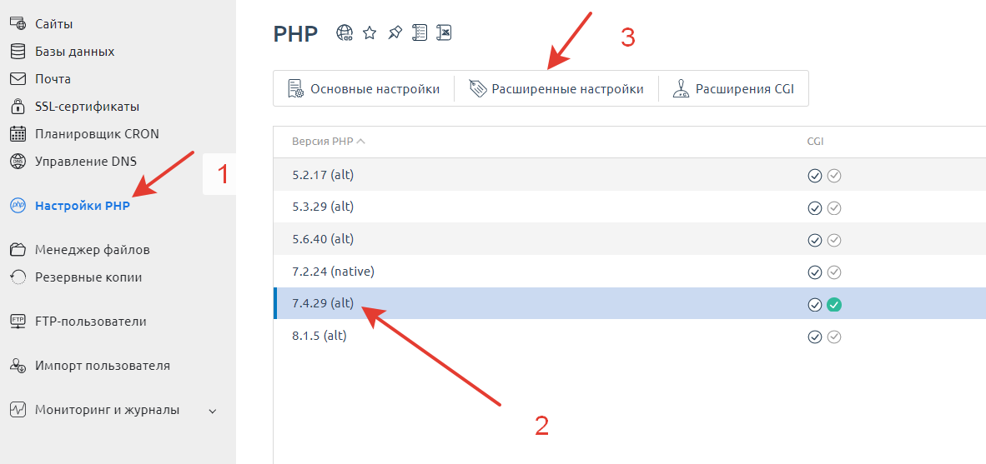The height and width of the screenshot is (464, 986).
Task: Click the star favorite icon in header
Action: 370,32
